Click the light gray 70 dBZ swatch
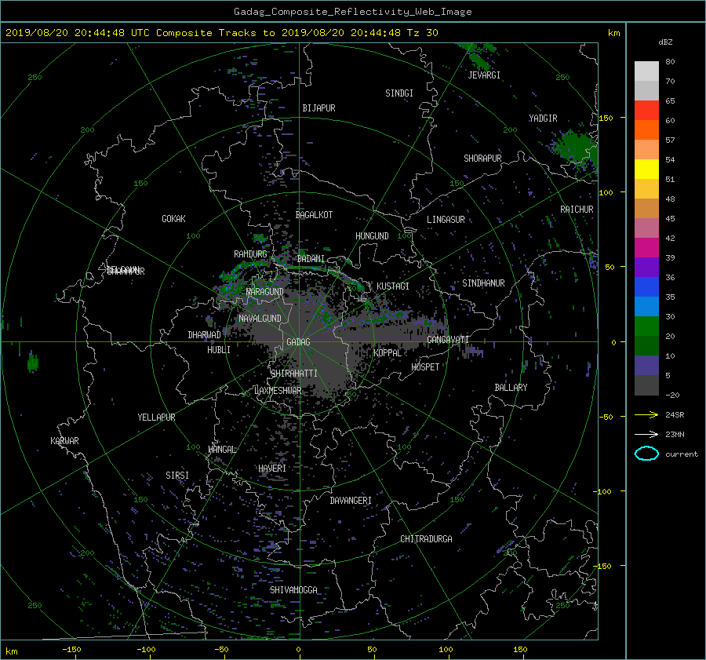This screenshot has width=706, height=660. coord(646,71)
